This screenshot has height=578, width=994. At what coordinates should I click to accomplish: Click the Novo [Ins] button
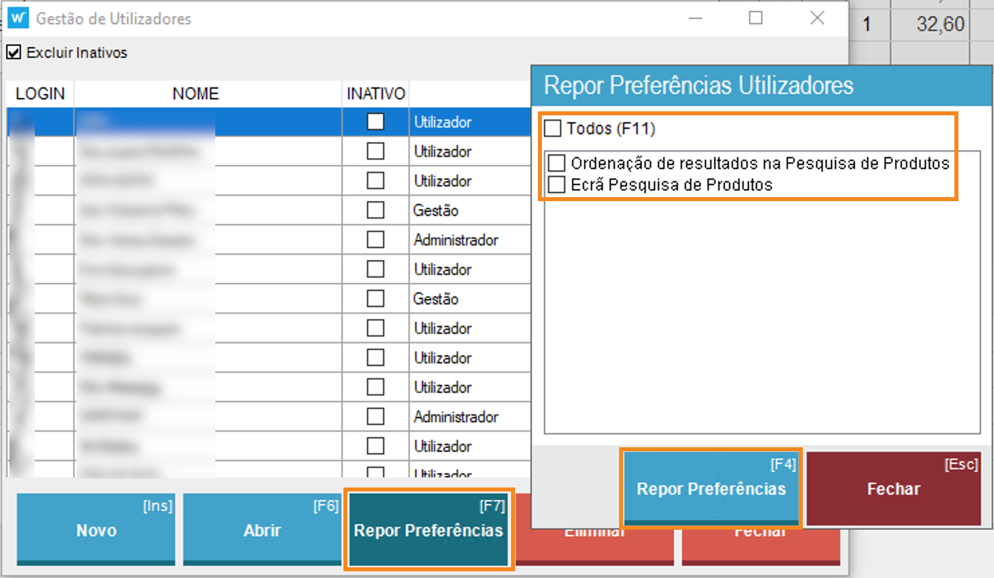(96, 529)
